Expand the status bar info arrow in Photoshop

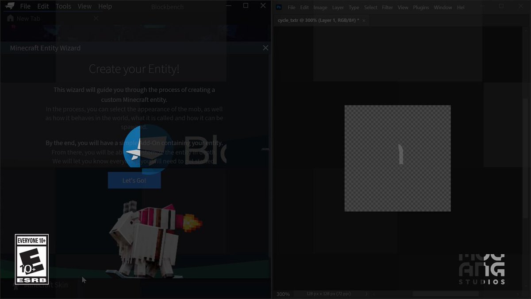click(366, 294)
